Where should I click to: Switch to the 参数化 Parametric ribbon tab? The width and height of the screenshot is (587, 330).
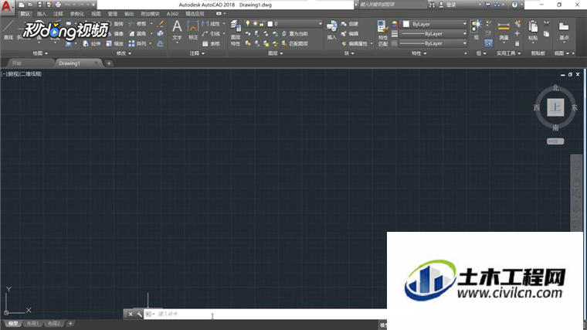pyautogui.click(x=76, y=14)
